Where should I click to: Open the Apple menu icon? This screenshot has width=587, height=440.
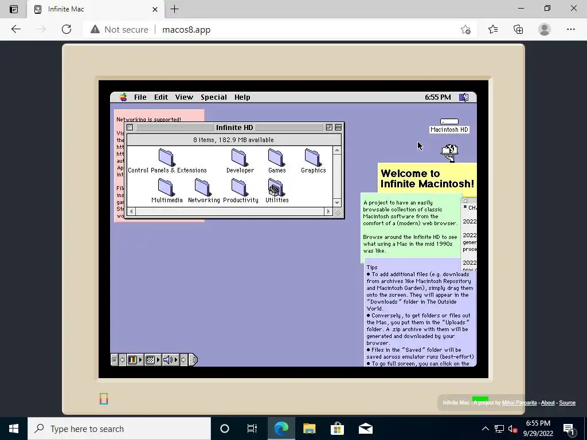tap(123, 97)
